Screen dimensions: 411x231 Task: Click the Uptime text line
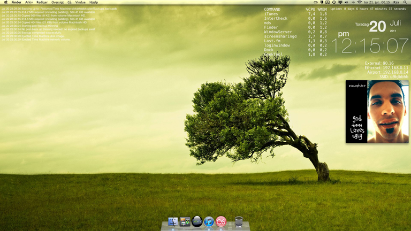pyautogui.click(x=368, y=9)
